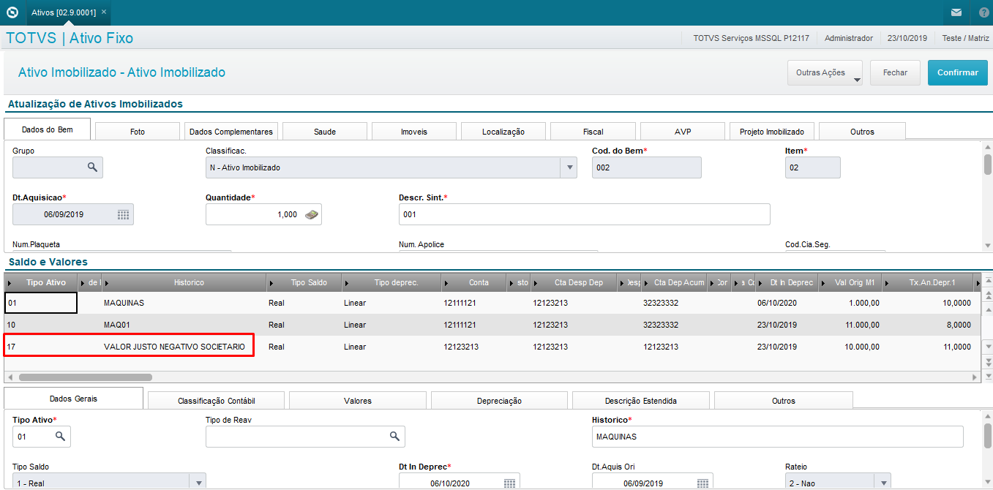Click the Fechar button
Viewport: 993px width, 490px height.
tap(895, 72)
